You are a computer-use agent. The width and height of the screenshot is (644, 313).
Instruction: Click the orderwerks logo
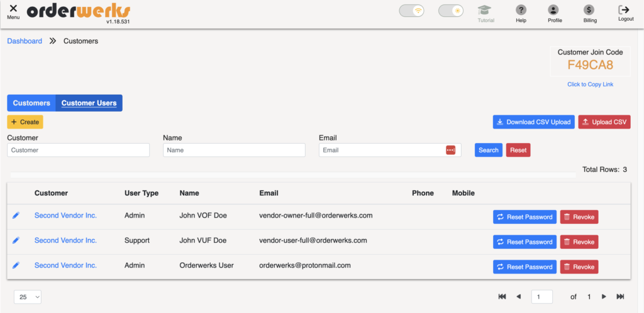click(x=79, y=12)
